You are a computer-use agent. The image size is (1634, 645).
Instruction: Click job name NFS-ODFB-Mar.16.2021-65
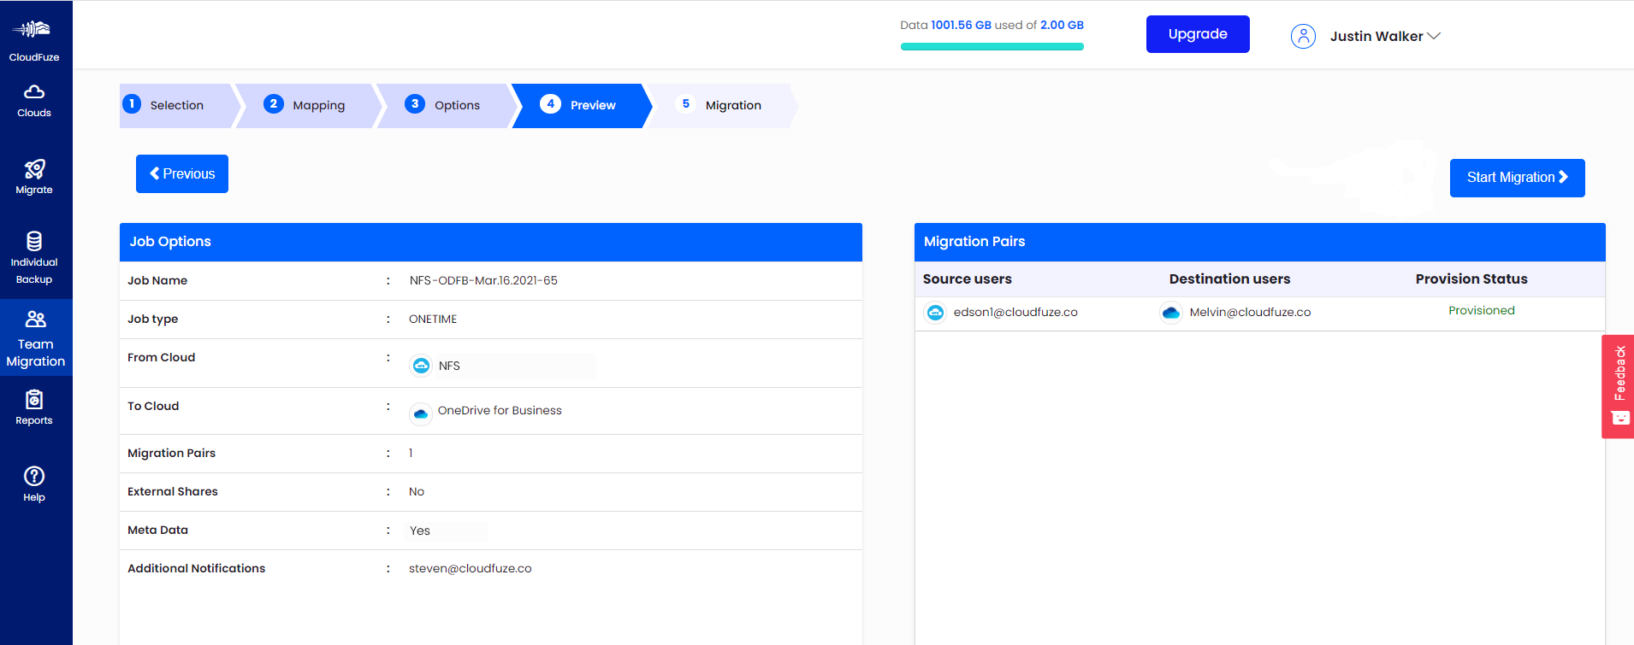tap(483, 280)
